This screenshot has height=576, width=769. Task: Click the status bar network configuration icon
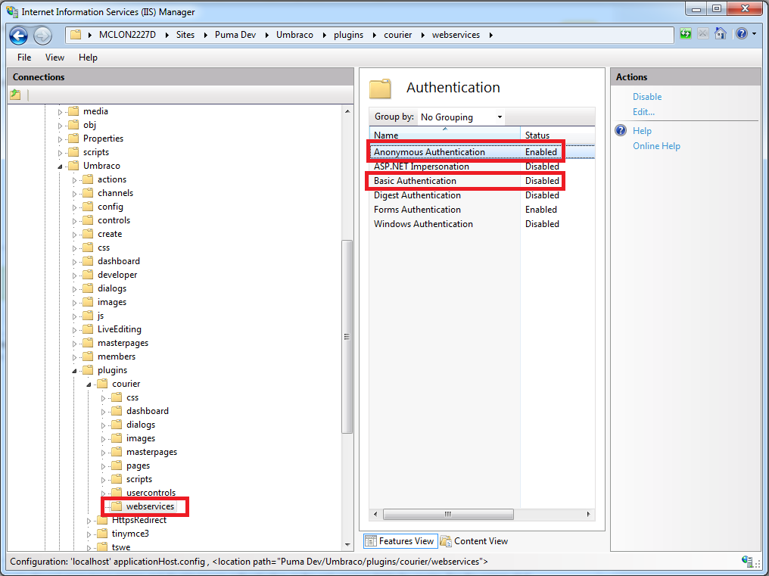tap(747, 562)
